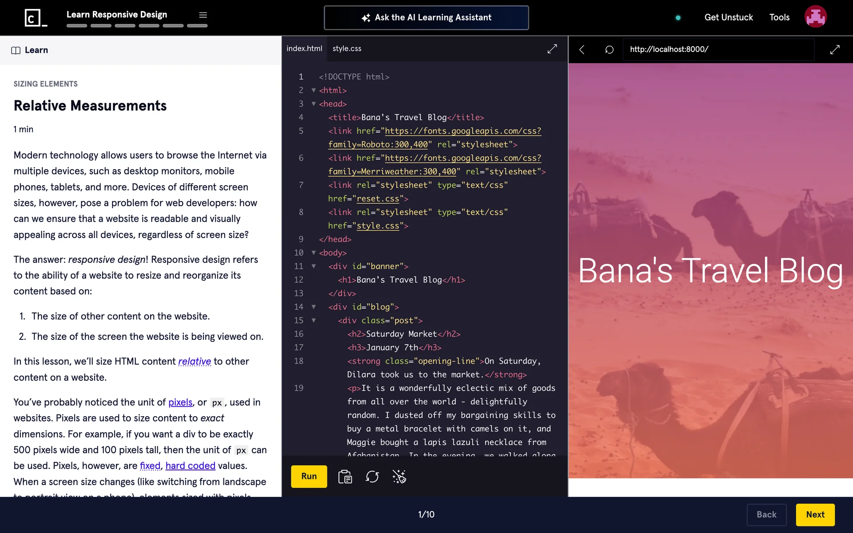This screenshot has width=853, height=533.
Task: Expand the code editor to fullscreen
Action: pyautogui.click(x=552, y=49)
